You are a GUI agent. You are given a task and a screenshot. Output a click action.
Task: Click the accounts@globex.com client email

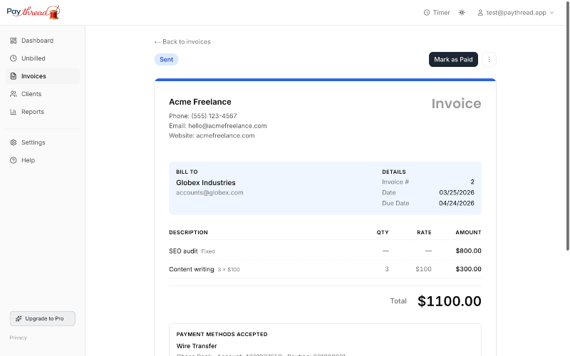(209, 192)
